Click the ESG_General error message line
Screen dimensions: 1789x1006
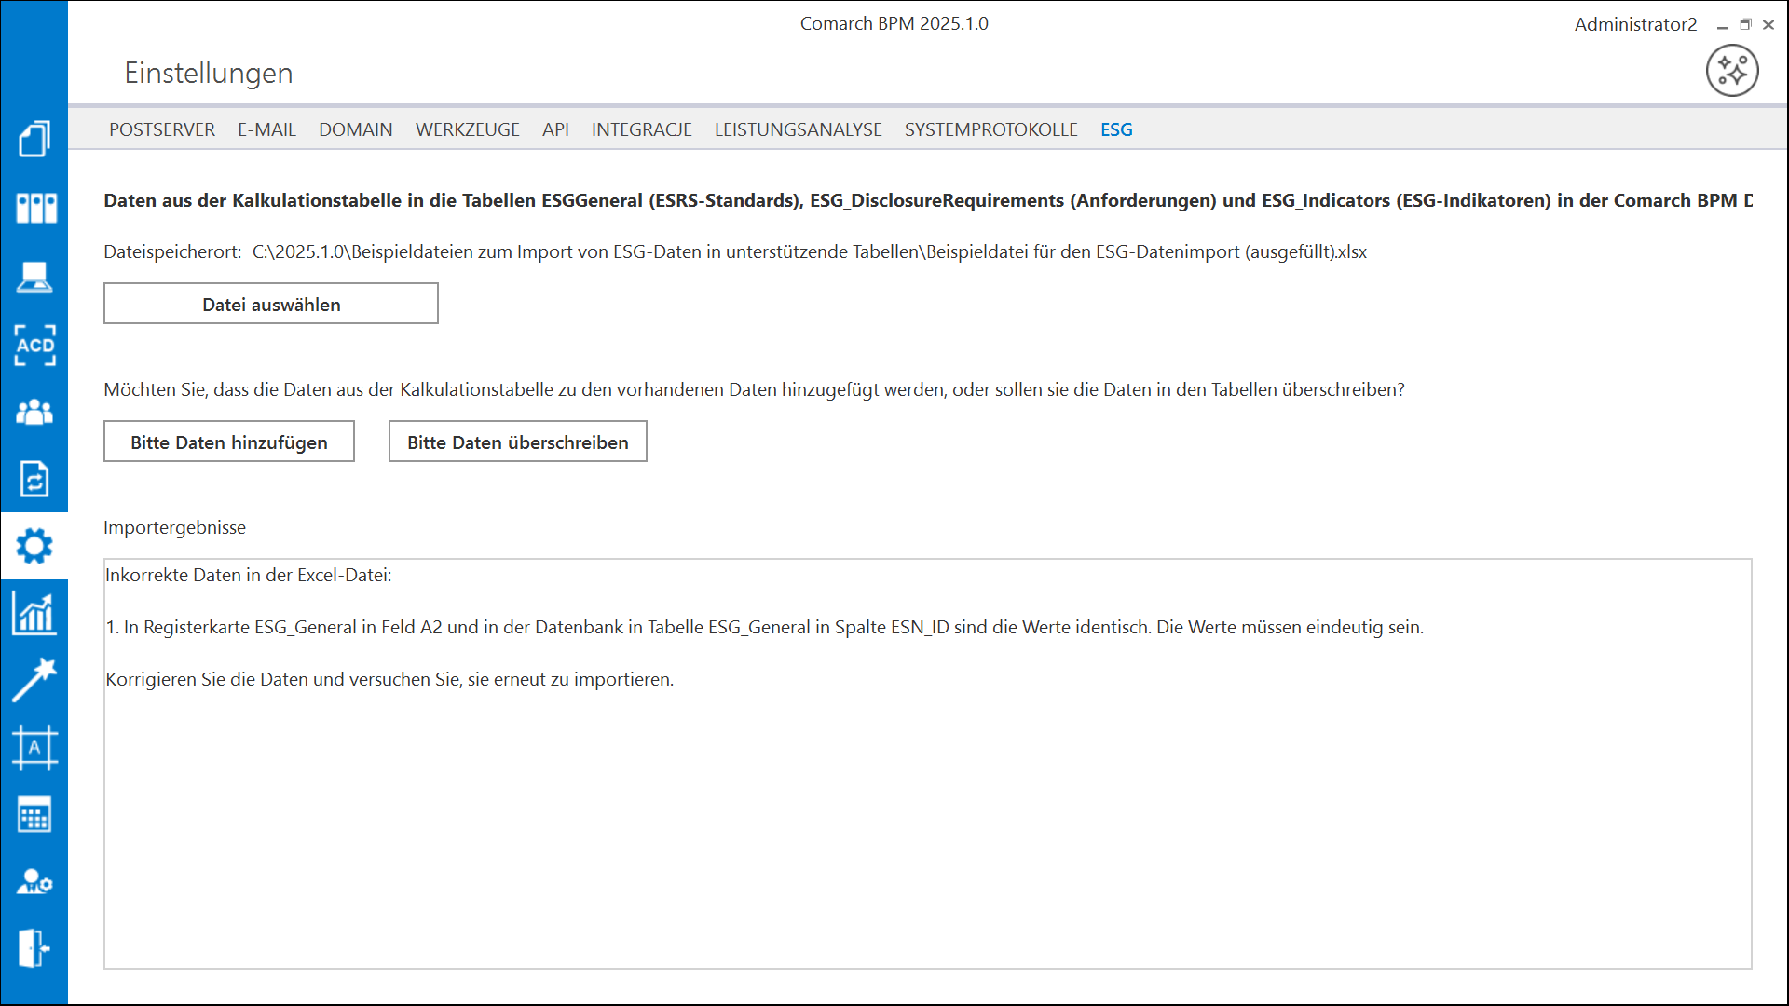[765, 627]
